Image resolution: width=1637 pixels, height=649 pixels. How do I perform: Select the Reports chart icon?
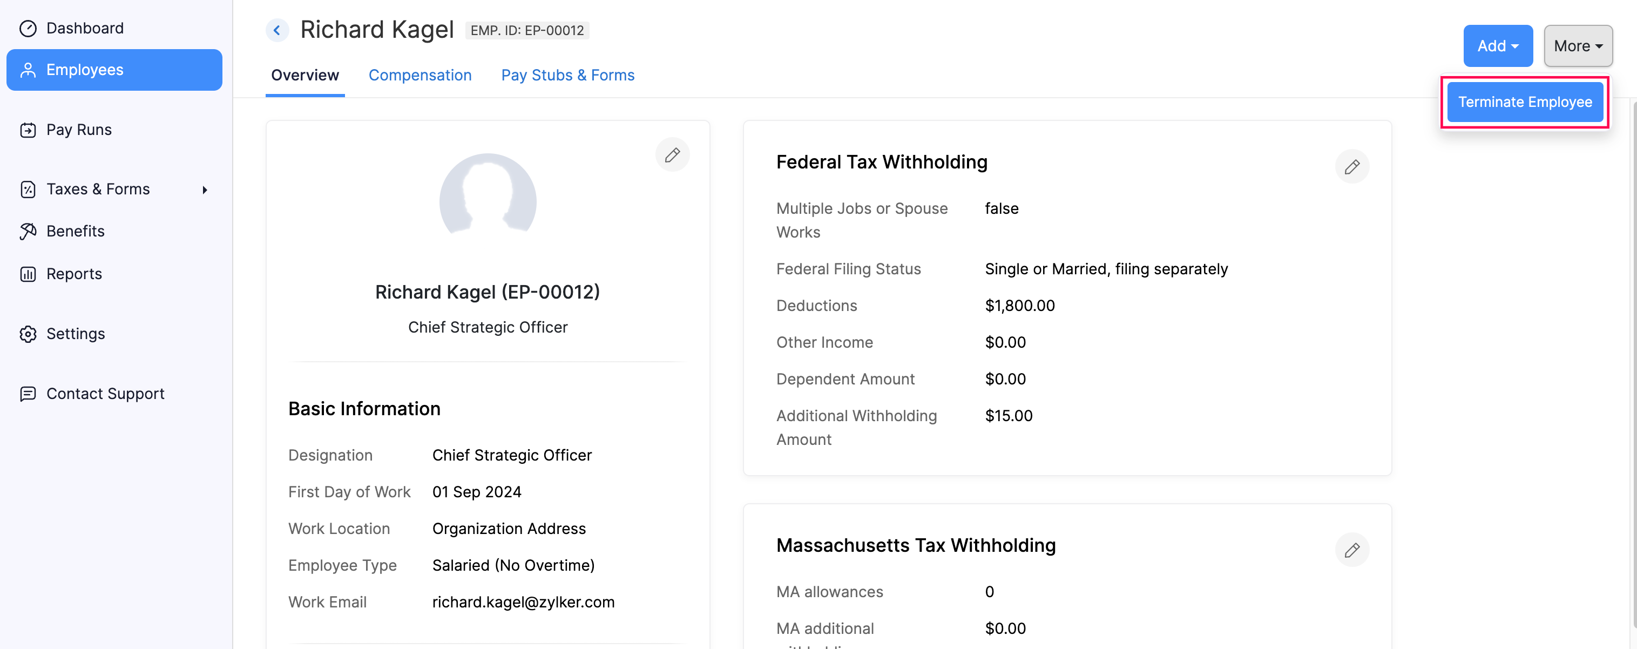29,273
